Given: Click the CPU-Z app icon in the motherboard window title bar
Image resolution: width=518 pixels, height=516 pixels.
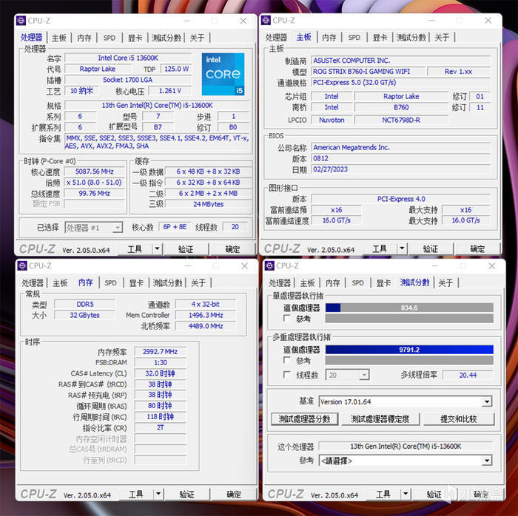Looking at the screenshot, I should tap(266, 20).
